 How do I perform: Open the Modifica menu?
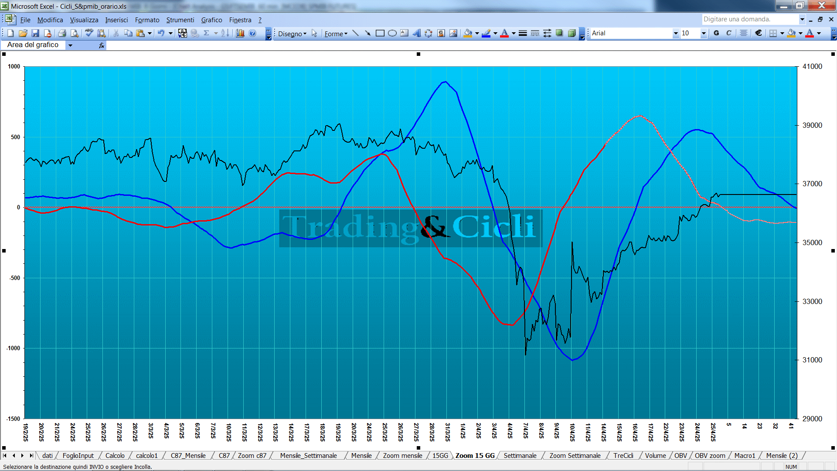(x=50, y=20)
